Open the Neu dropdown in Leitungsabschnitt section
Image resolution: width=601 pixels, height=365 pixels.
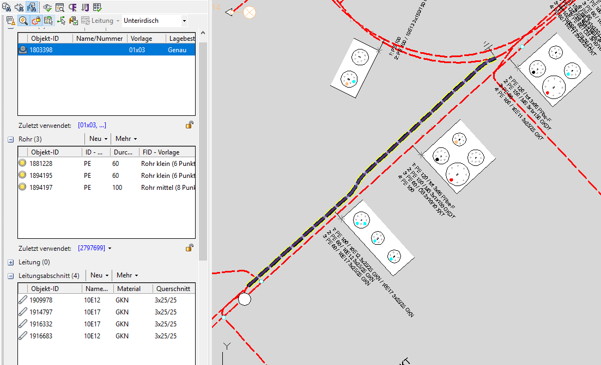(99, 275)
